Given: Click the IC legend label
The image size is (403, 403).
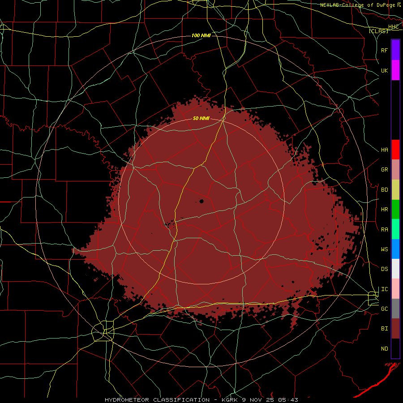Looking at the screenshot, I should pos(385,289).
